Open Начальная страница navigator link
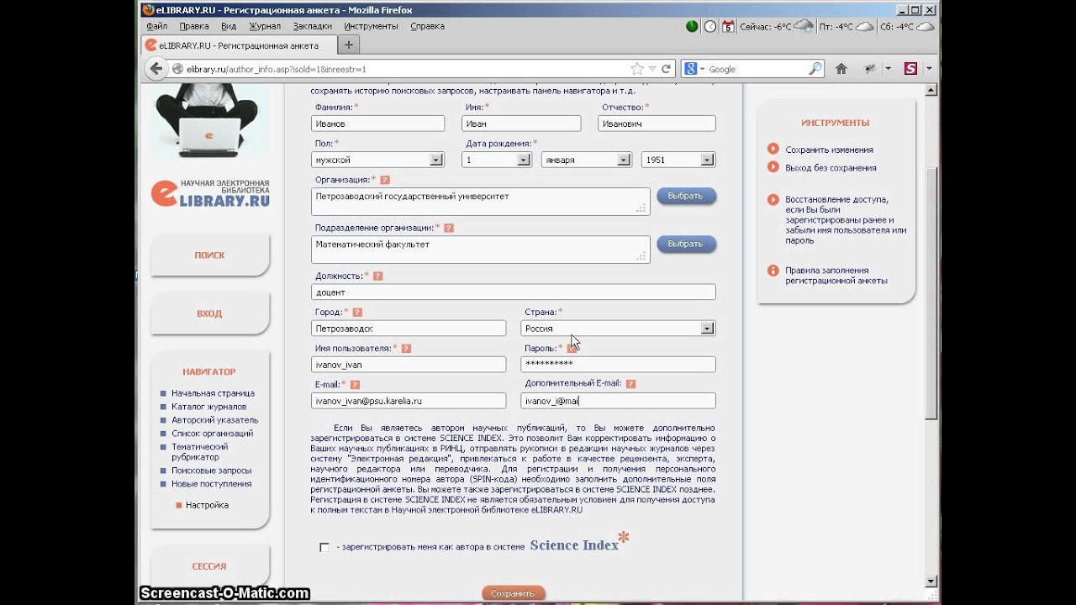The height and width of the screenshot is (605, 1076). pos(213,393)
